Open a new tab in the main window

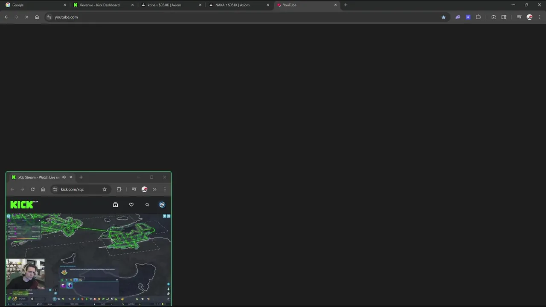click(346, 5)
